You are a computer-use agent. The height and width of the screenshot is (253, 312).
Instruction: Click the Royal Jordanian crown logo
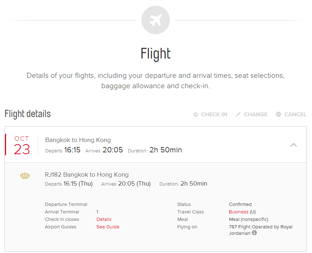pos(25,176)
